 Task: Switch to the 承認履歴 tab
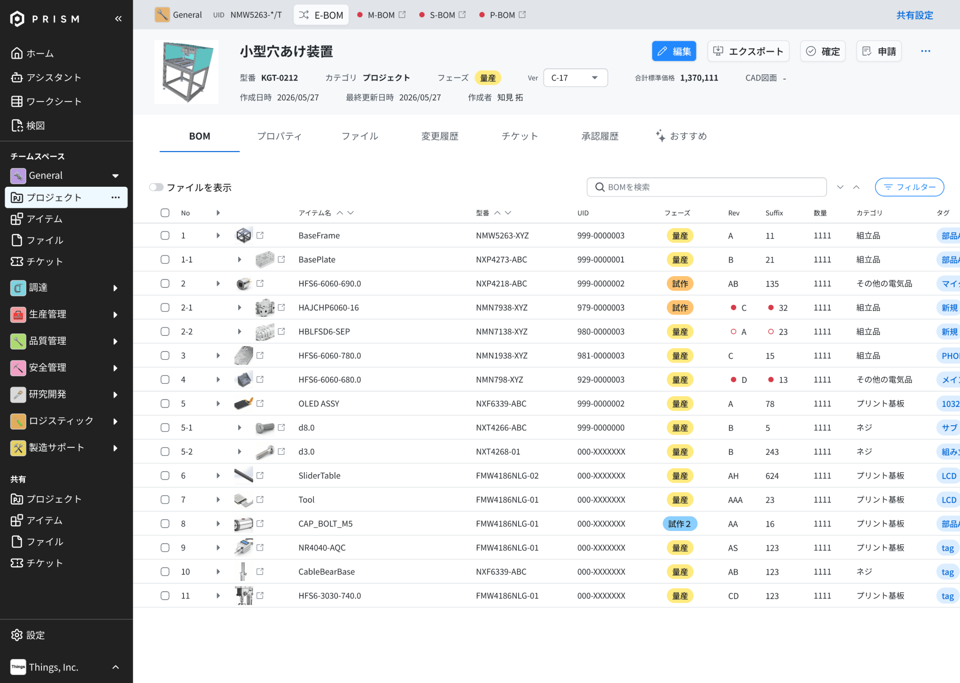coord(600,136)
